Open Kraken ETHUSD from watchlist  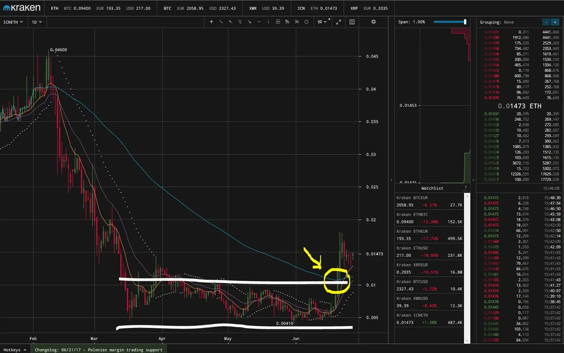[430, 251]
